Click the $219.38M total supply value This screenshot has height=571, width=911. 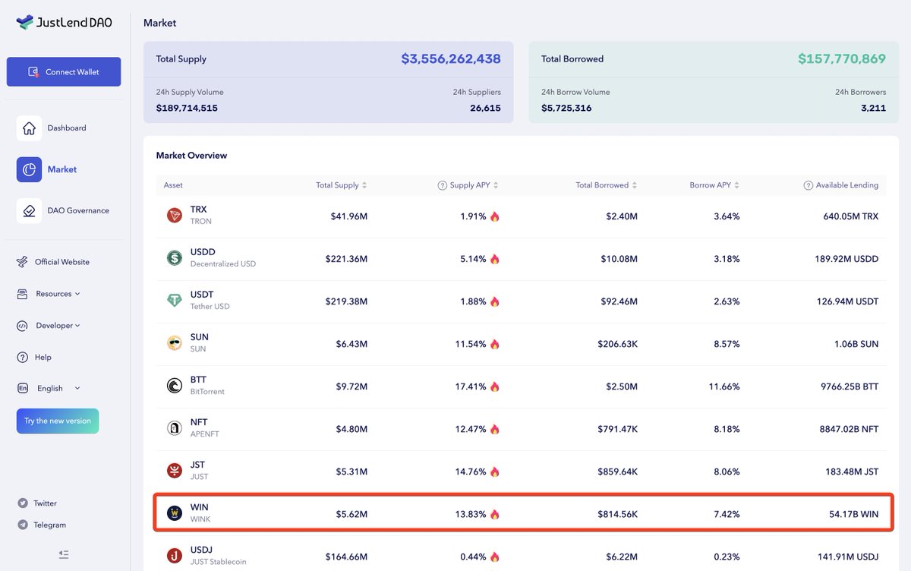(346, 301)
